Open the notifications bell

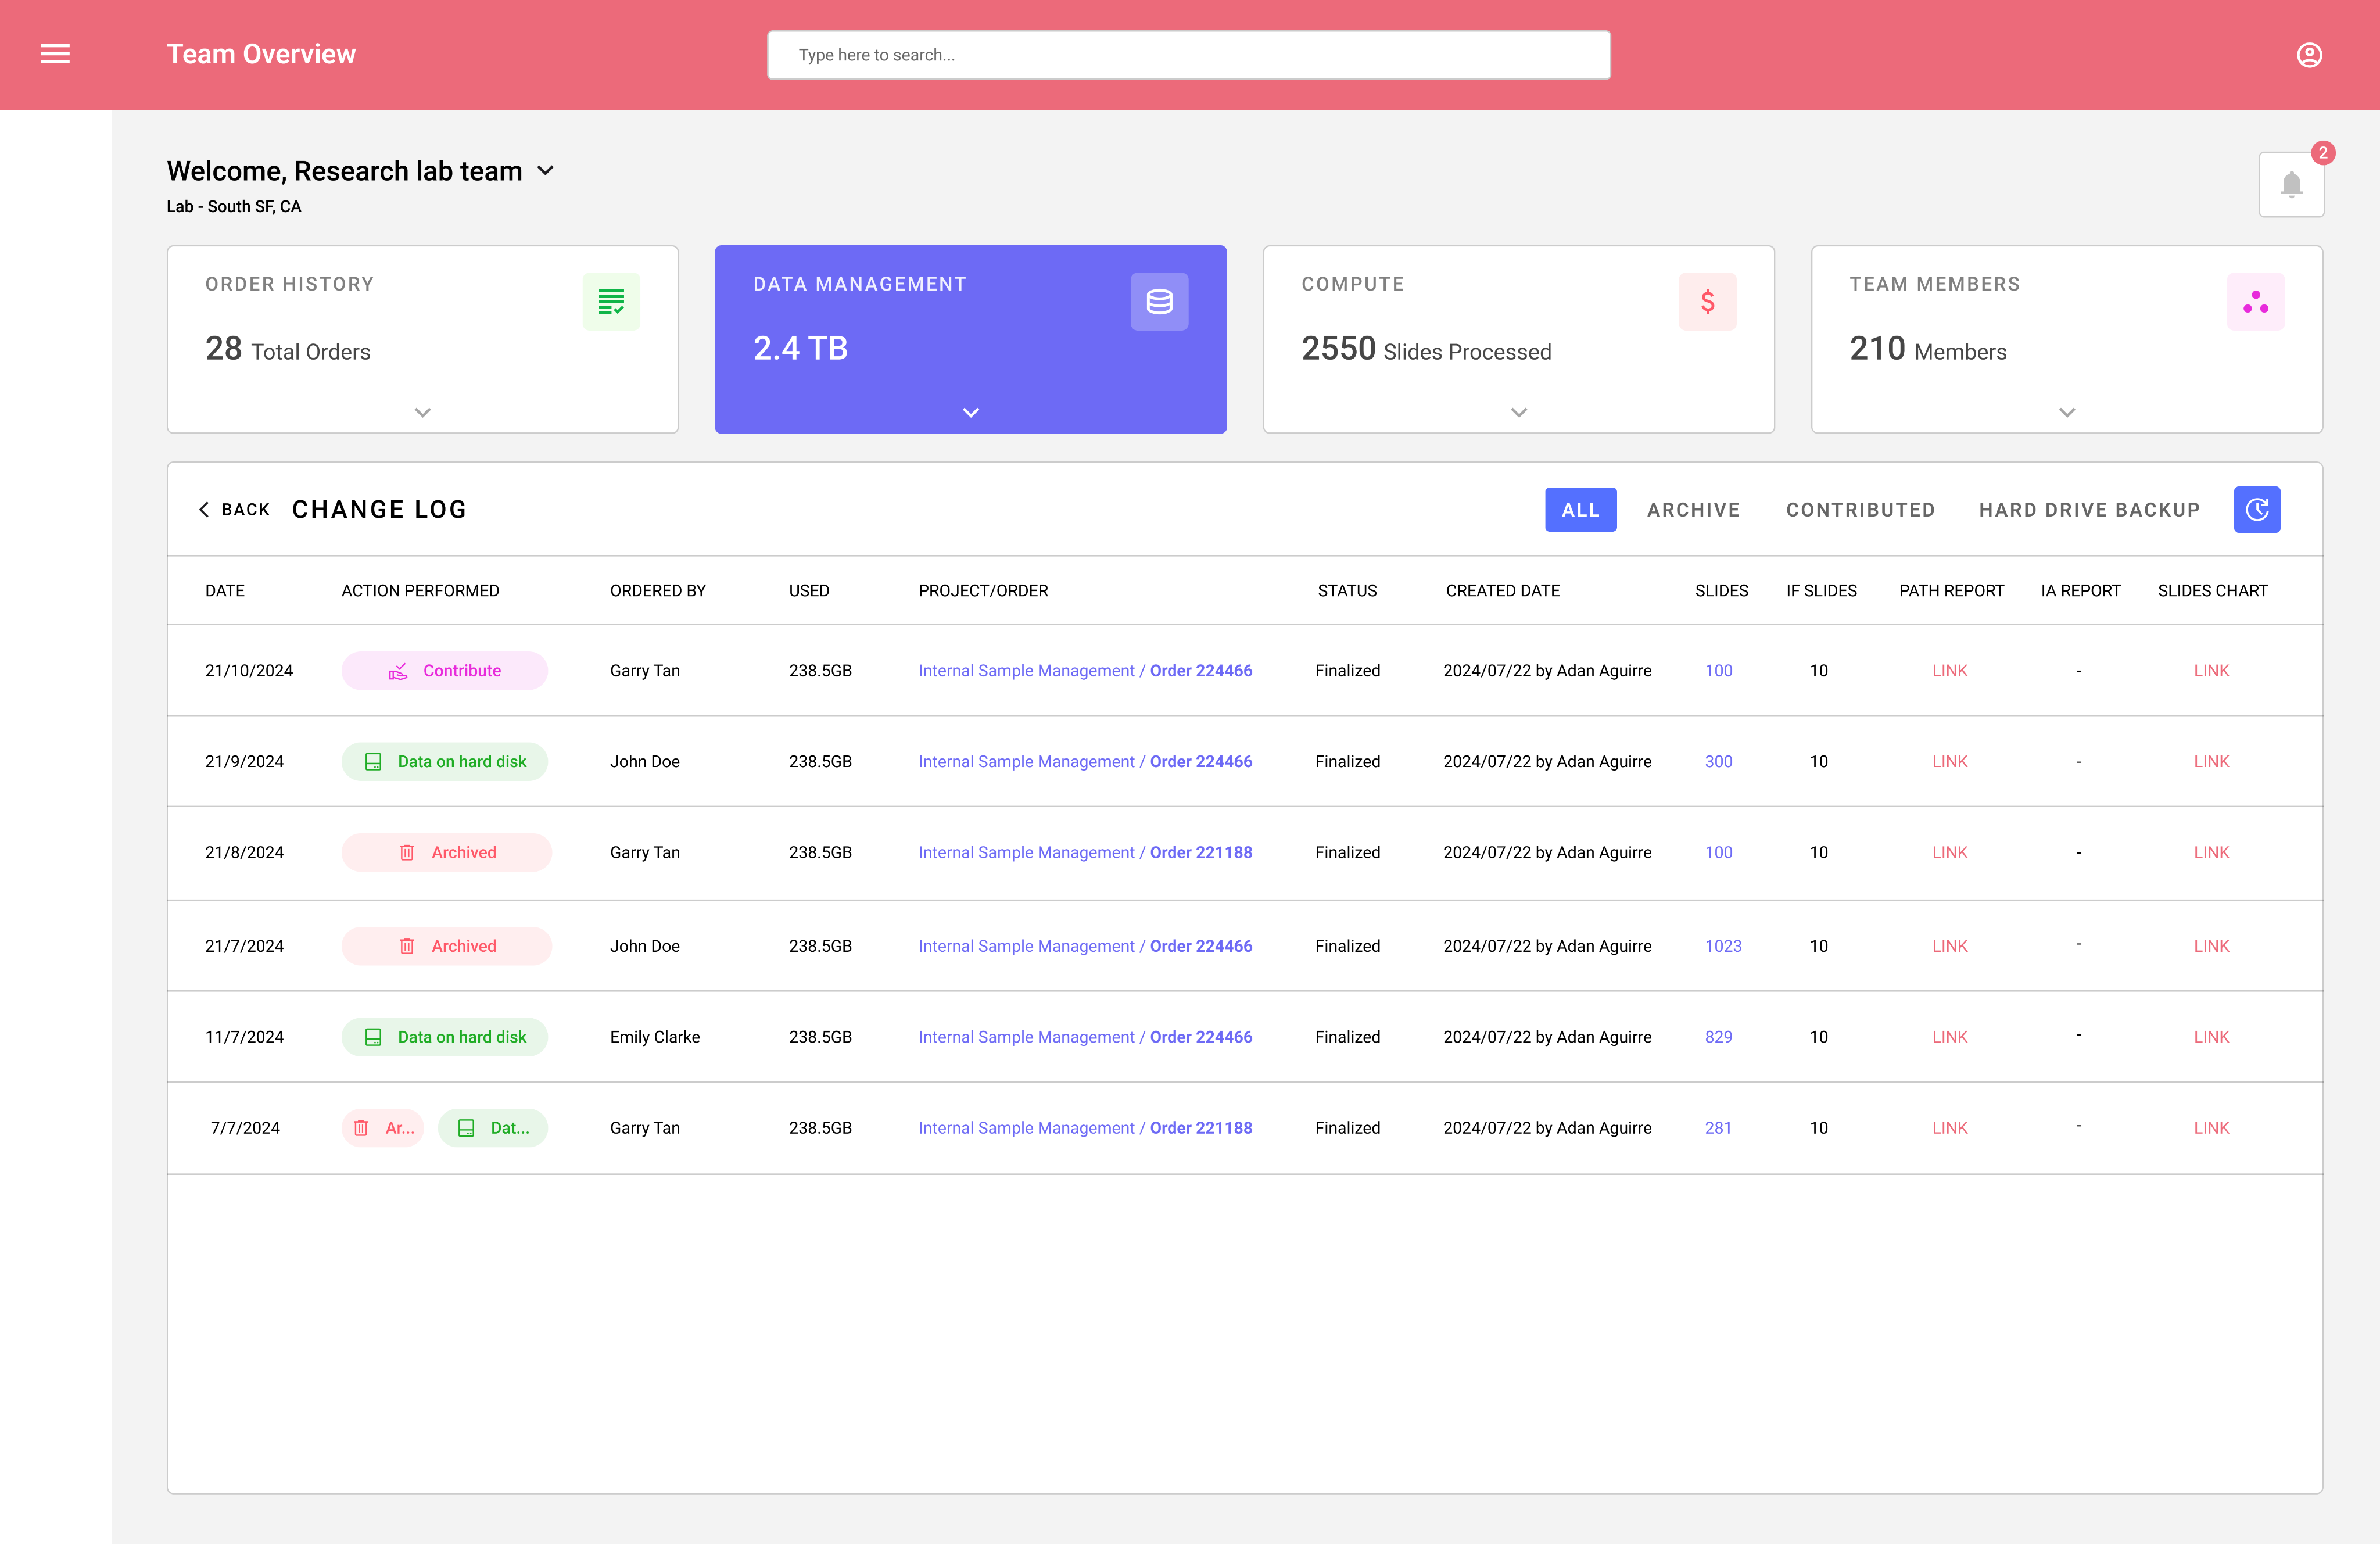tap(2291, 185)
